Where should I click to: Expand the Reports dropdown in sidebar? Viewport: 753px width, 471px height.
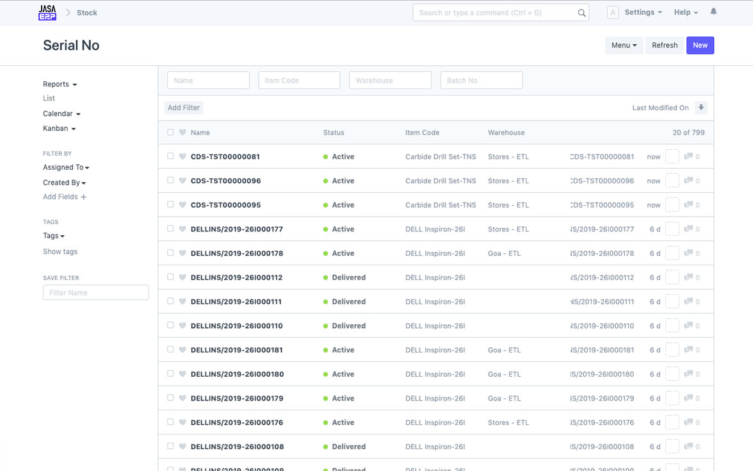[x=60, y=84]
